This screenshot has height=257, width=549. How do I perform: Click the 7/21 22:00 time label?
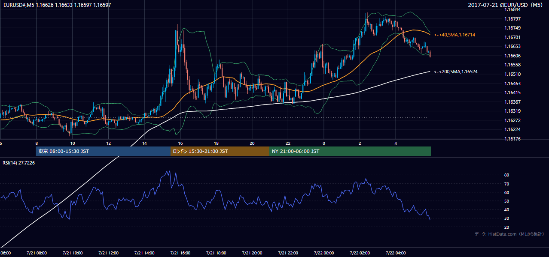(x=288, y=253)
